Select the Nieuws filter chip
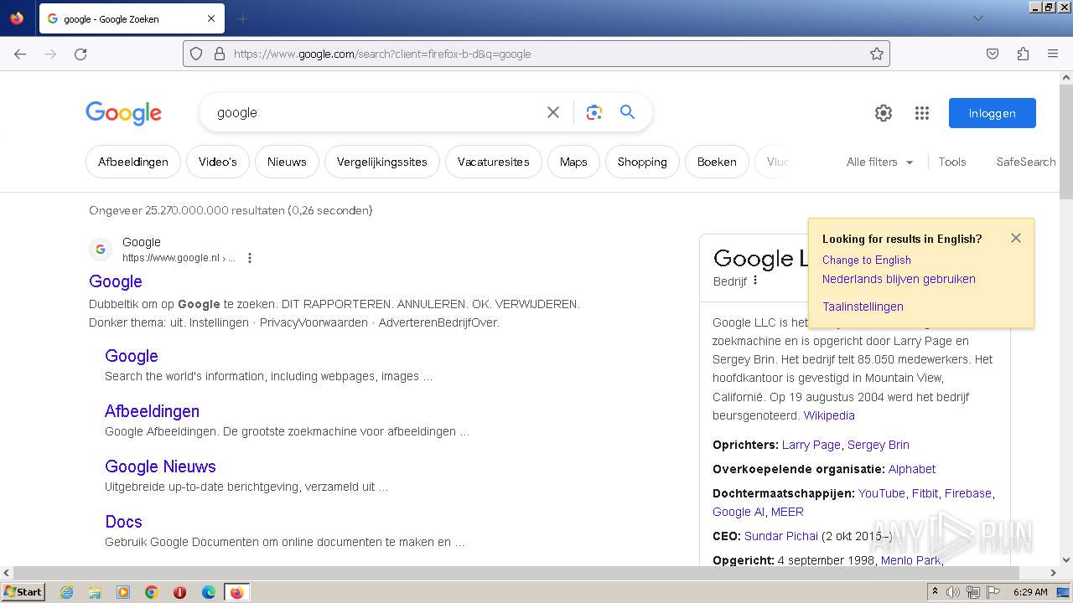The width and height of the screenshot is (1073, 603). click(x=287, y=162)
